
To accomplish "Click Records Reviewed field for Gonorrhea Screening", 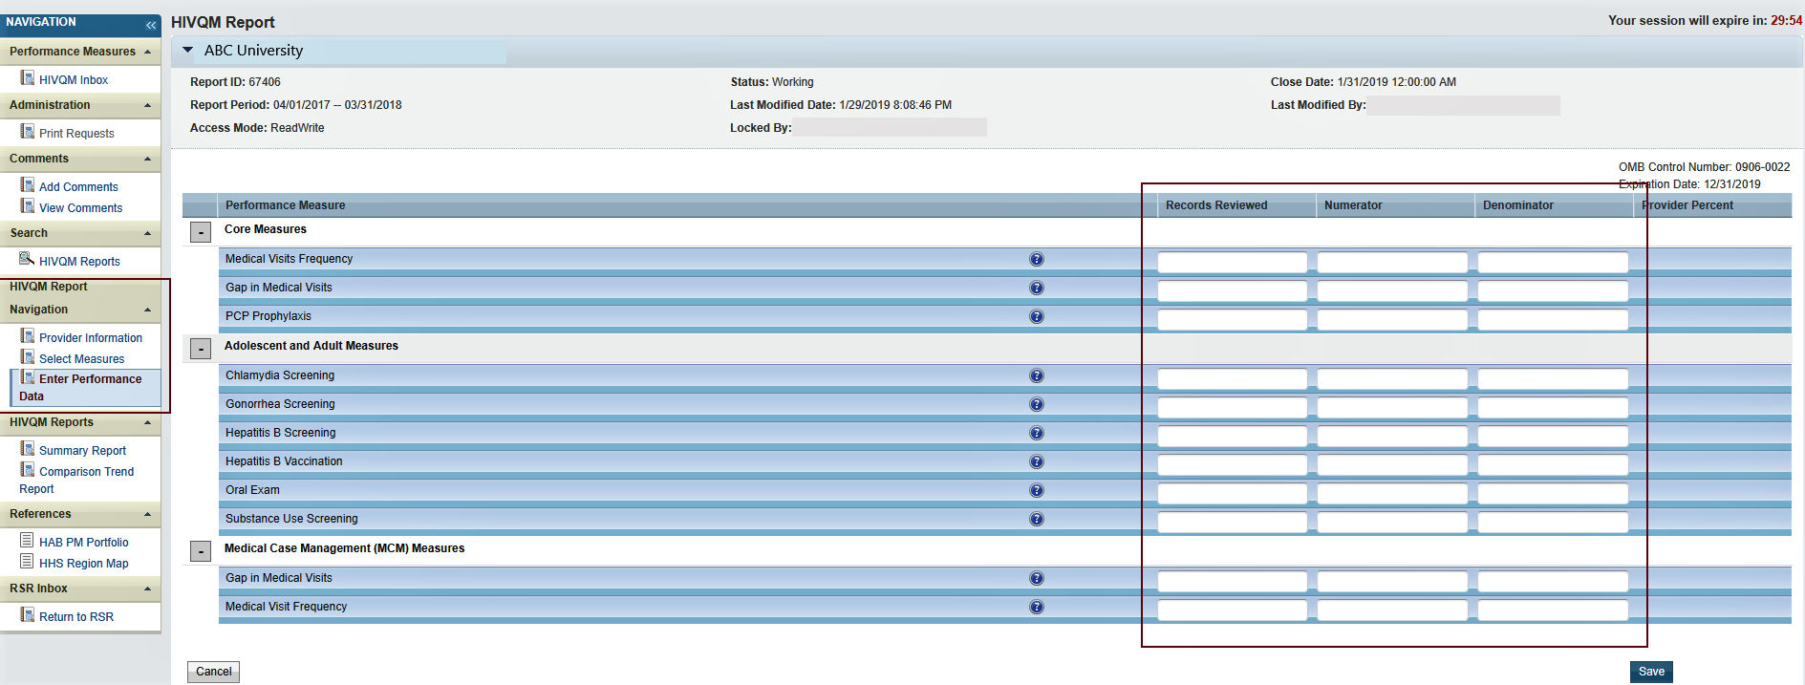I will [1232, 406].
